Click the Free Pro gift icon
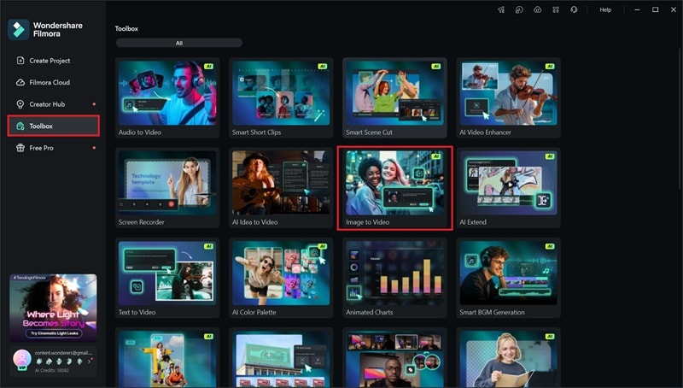 (20, 148)
